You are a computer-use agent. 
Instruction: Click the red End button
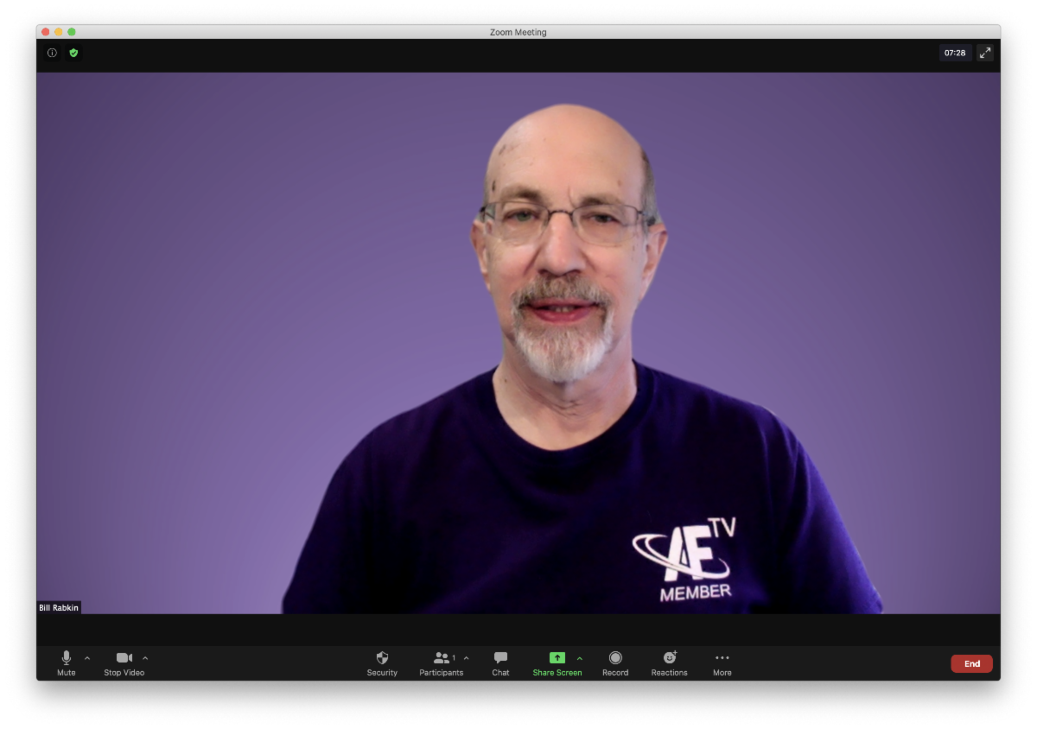click(x=972, y=663)
